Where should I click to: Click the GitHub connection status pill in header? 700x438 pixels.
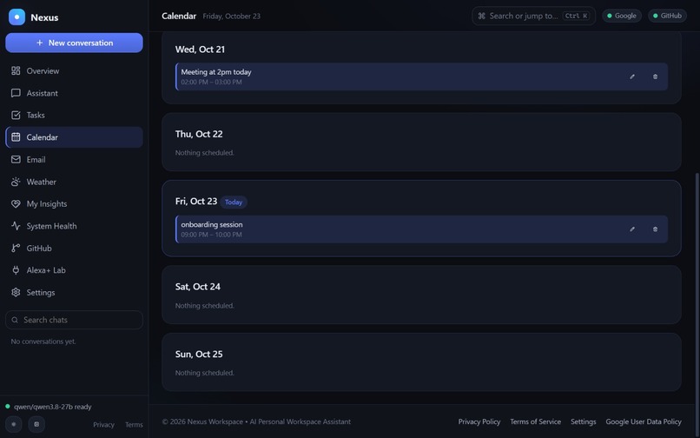coord(667,16)
